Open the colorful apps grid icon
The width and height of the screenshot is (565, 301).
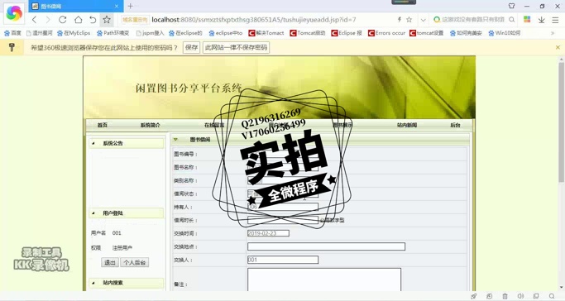pyautogui.click(x=527, y=20)
